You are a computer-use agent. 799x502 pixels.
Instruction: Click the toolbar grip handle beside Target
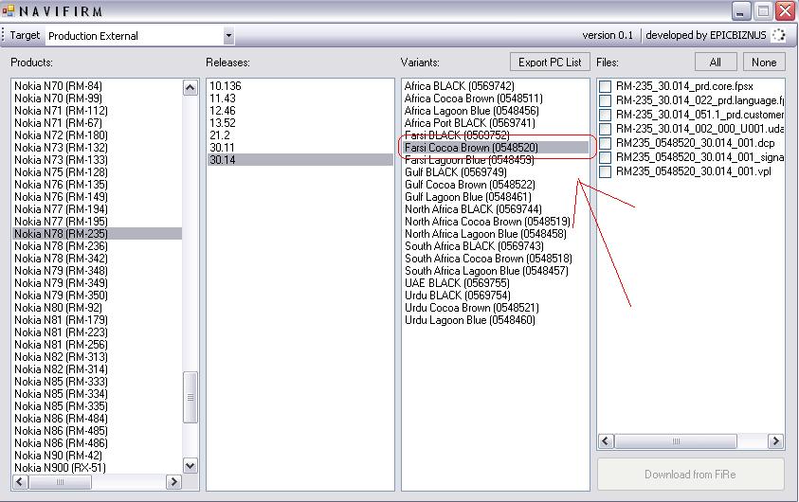pos(3,35)
